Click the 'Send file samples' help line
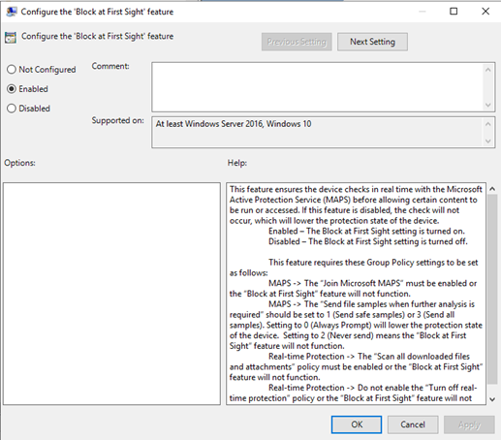This screenshot has height=440, width=501. click(x=371, y=304)
